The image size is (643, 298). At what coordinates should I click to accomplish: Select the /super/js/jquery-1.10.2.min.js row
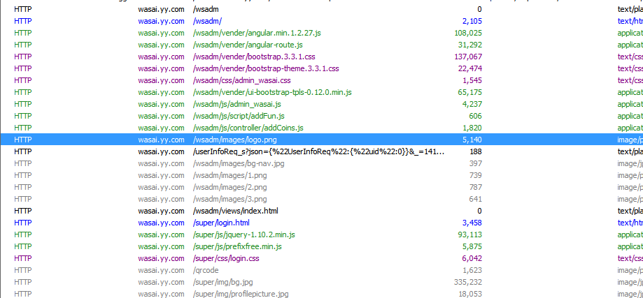pos(322,234)
